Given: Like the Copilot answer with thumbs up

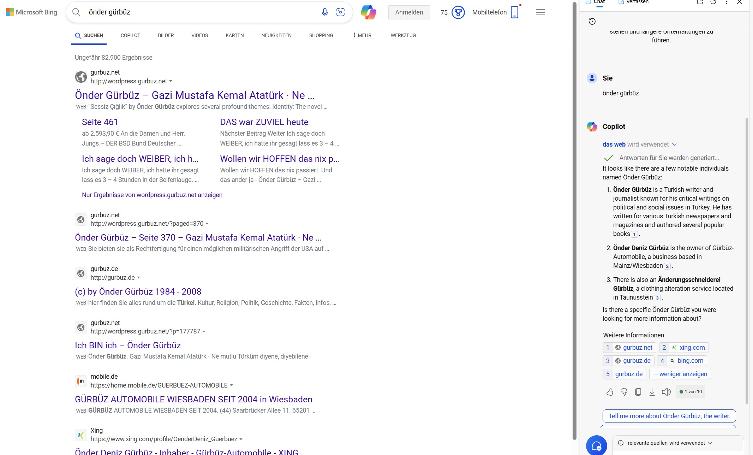Looking at the screenshot, I should [610, 392].
